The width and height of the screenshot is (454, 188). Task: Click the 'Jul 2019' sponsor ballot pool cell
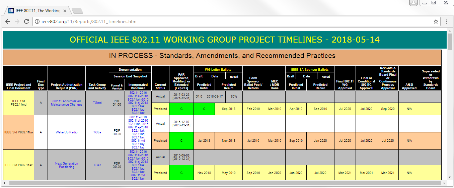(253, 141)
